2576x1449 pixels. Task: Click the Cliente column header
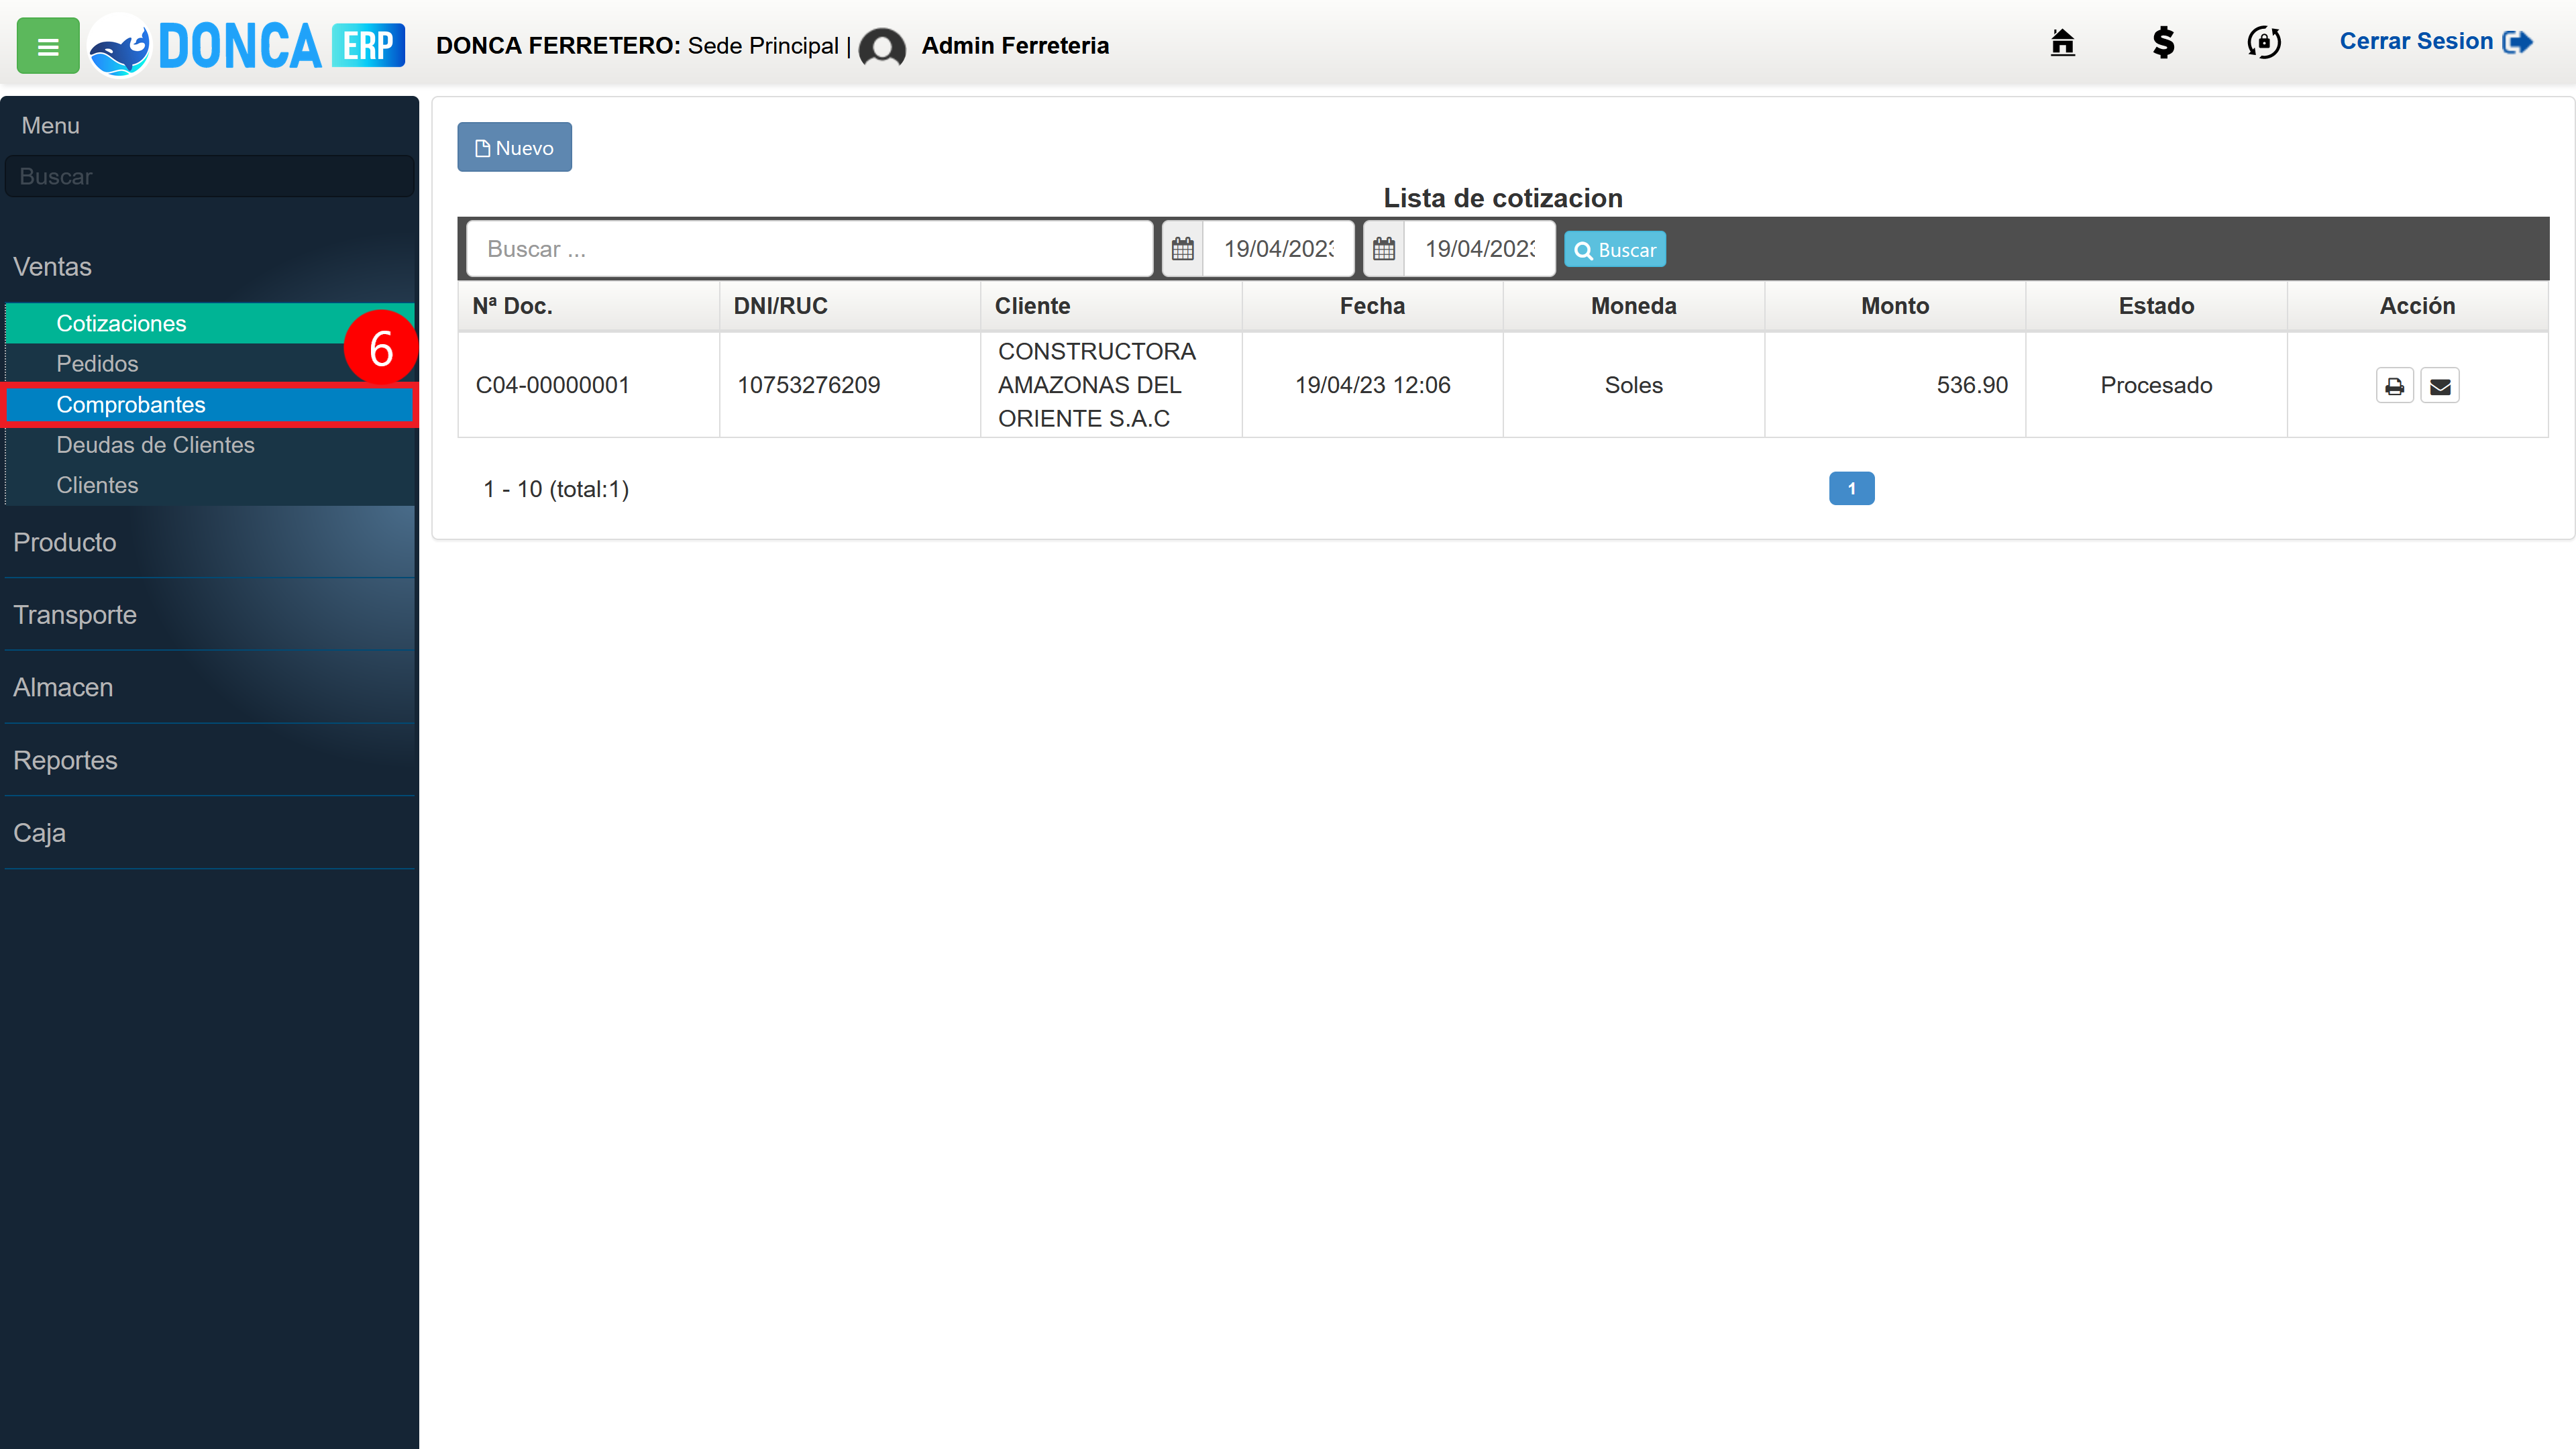coord(1111,306)
